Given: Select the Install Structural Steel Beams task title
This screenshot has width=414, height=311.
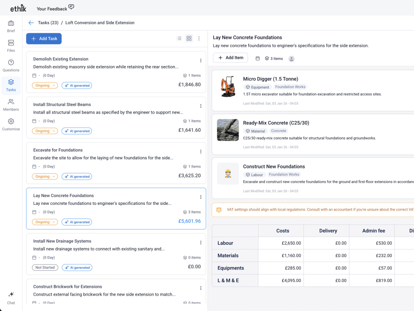Looking at the screenshot, I should (62, 104).
